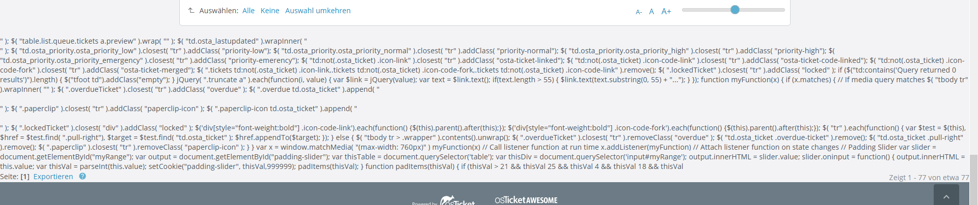Click the "Auswählen:" label text

(219, 11)
